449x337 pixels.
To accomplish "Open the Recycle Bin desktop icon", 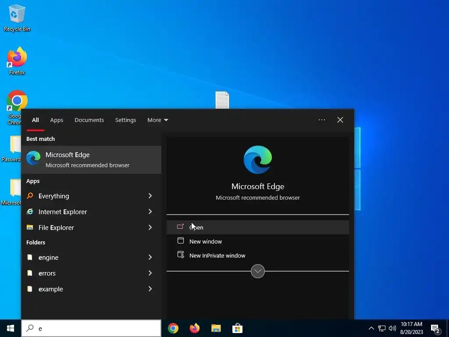I will [17, 18].
